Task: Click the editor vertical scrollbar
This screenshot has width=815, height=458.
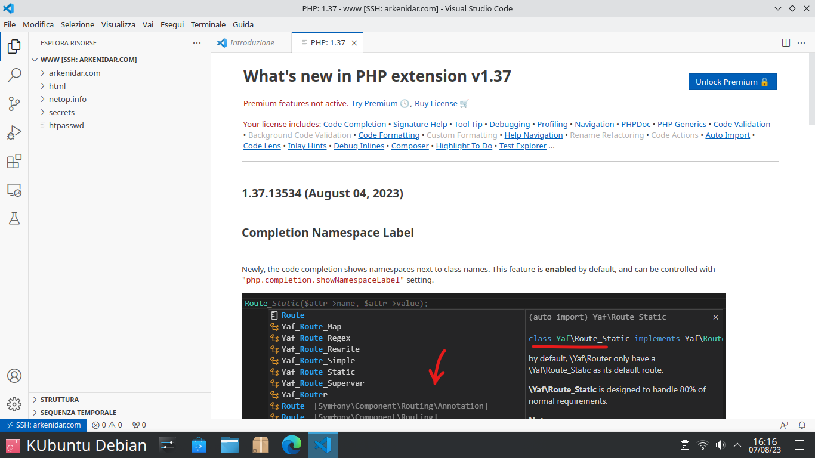Action: click(811, 89)
